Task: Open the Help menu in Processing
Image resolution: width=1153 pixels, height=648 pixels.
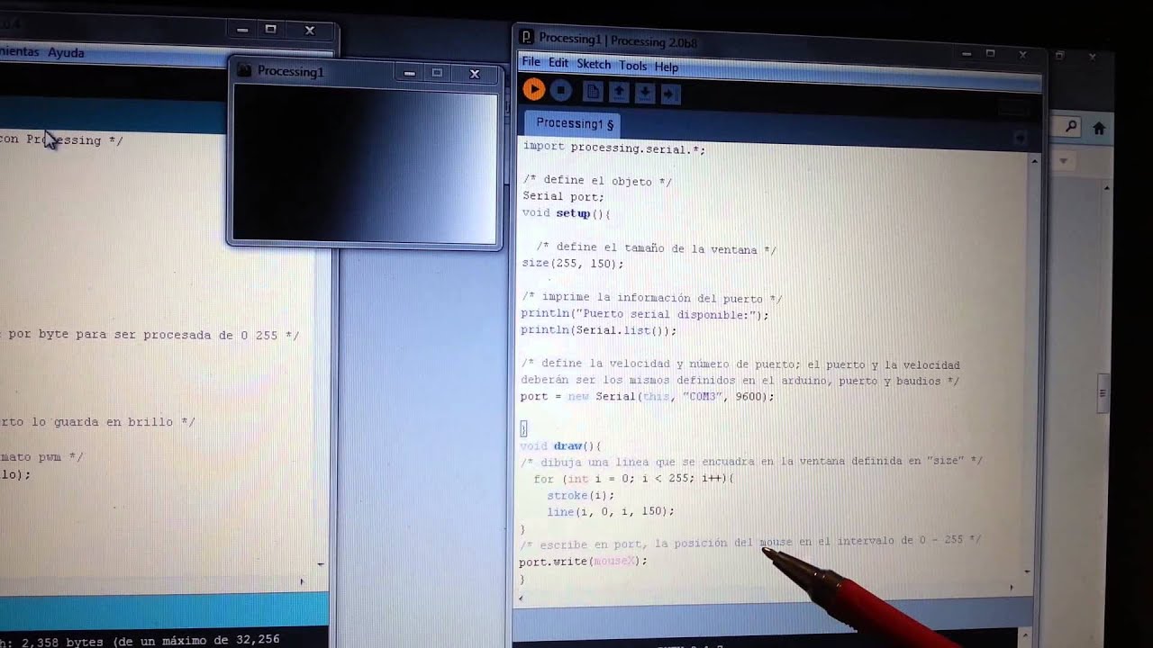Action: (x=667, y=67)
